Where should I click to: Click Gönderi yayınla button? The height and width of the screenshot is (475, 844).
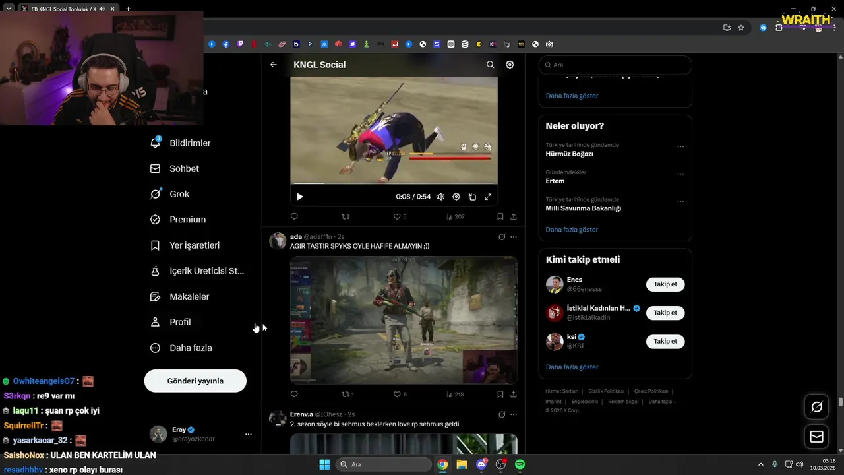tap(195, 381)
